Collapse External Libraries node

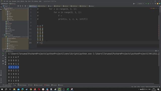point(3,35)
